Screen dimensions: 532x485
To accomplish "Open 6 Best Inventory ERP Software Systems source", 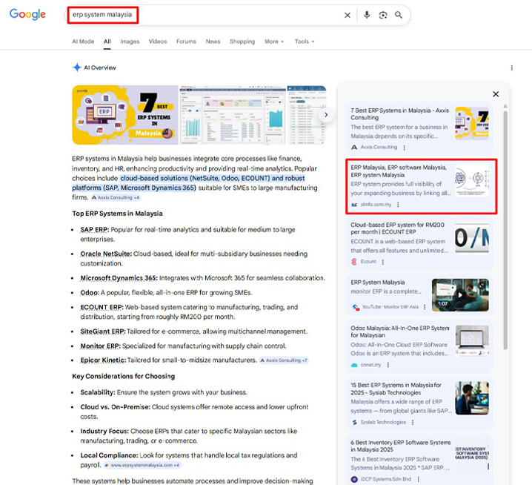I will (419, 461).
